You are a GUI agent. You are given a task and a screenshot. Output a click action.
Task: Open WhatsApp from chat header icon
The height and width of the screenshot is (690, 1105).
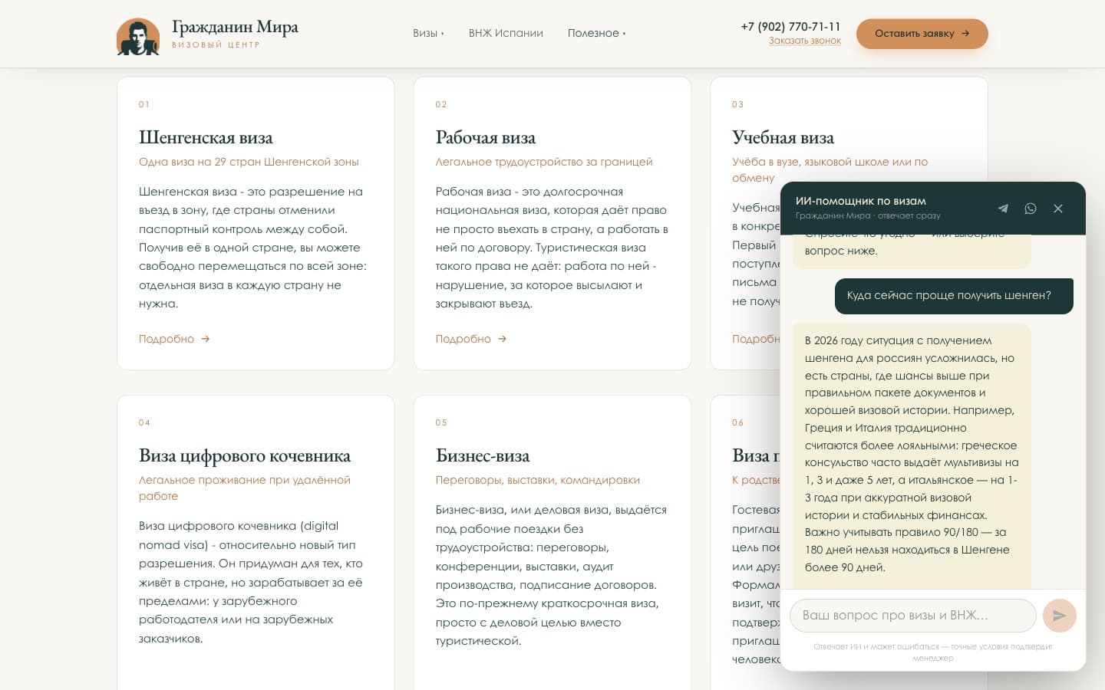point(1031,209)
